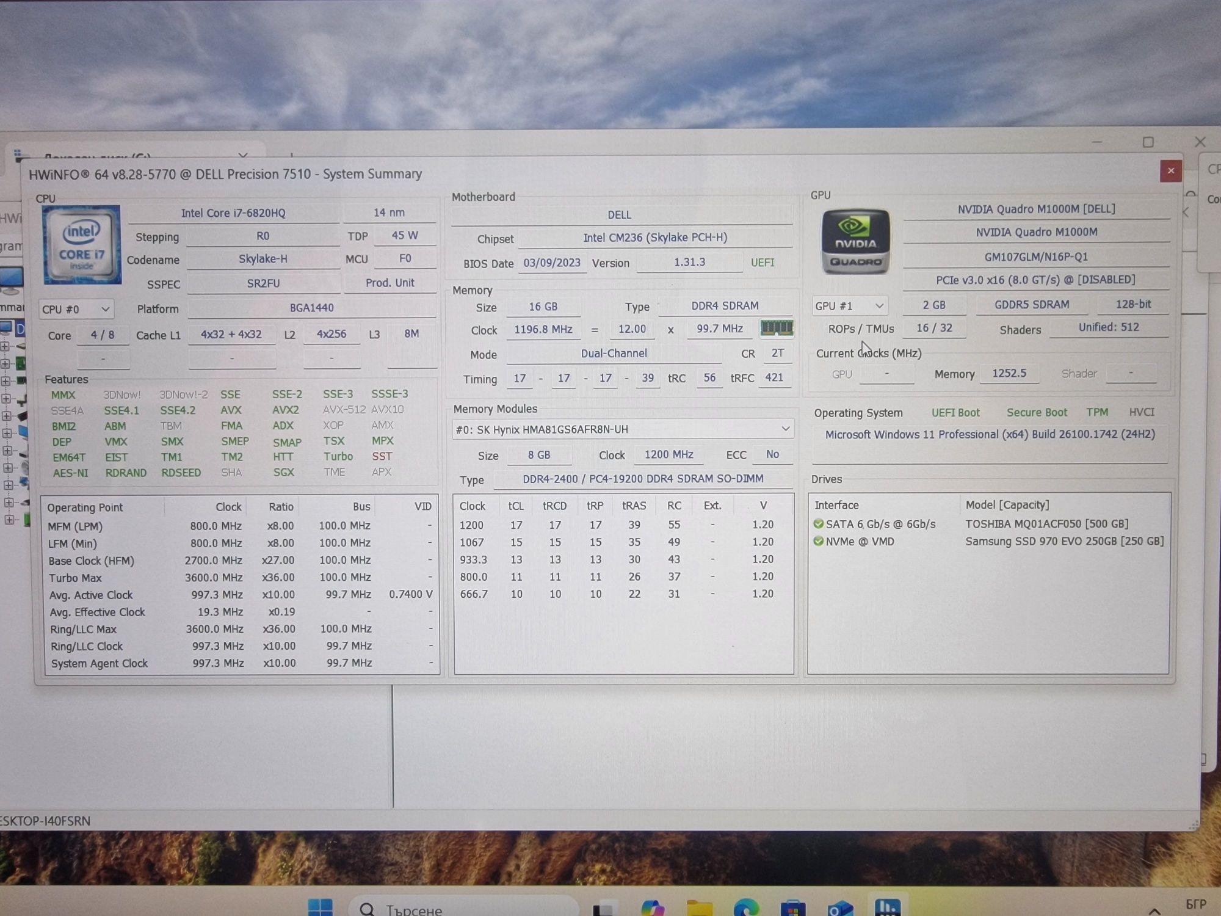This screenshot has height=916, width=1221.
Task: Launch Copilot from the taskbar
Action: point(653,908)
